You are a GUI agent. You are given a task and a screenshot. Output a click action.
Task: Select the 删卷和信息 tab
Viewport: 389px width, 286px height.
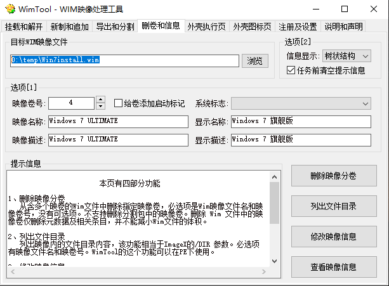coord(161,25)
